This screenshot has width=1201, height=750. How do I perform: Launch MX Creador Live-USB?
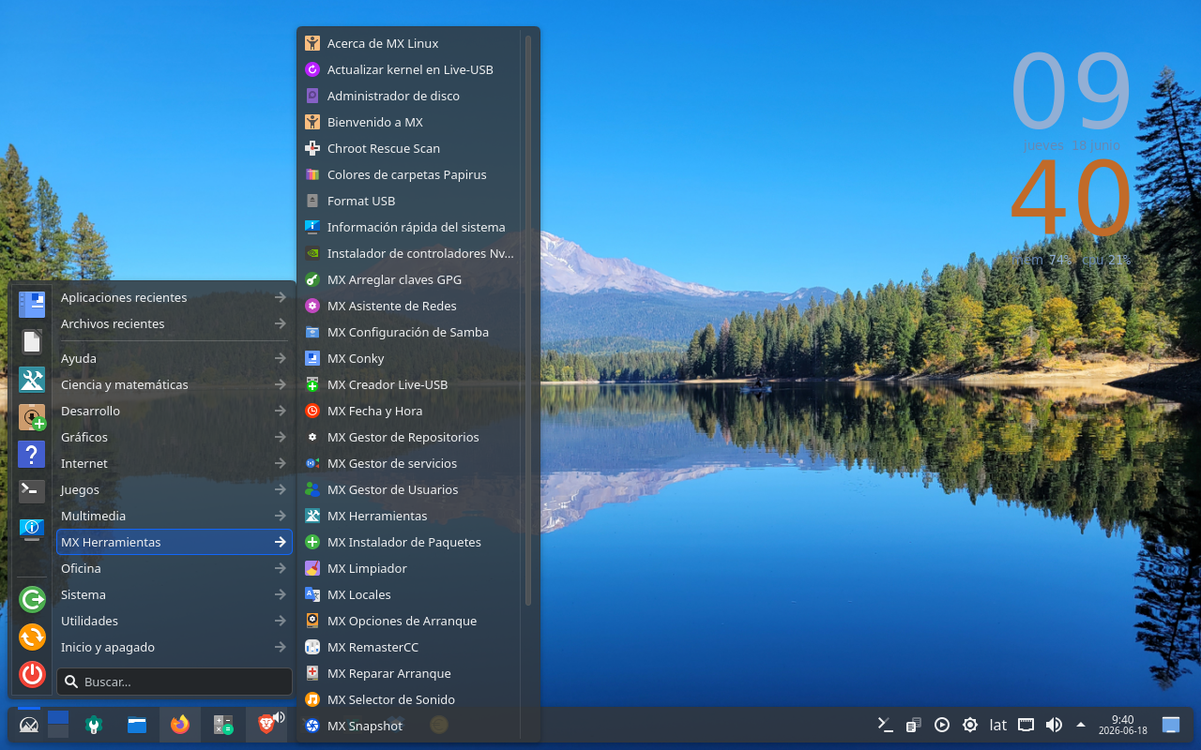click(x=409, y=384)
